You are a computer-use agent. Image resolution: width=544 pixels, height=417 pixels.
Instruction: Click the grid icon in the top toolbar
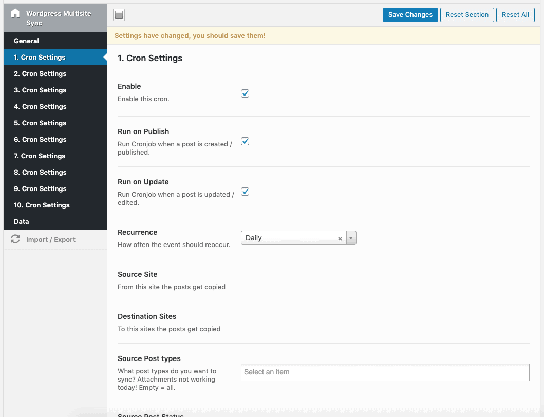pyautogui.click(x=119, y=15)
